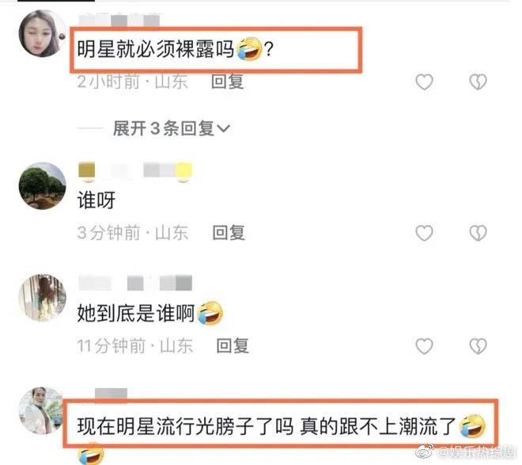522x465 pixels.
Task: Reply to the comment posted 2小时前
Action: tap(228, 82)
